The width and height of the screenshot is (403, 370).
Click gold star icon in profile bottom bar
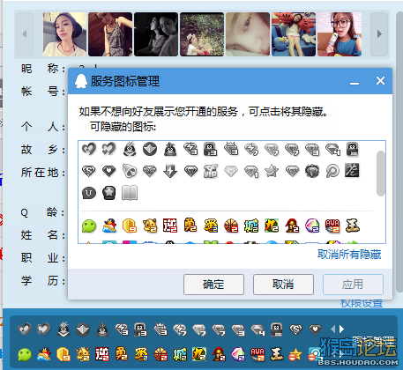295,355
